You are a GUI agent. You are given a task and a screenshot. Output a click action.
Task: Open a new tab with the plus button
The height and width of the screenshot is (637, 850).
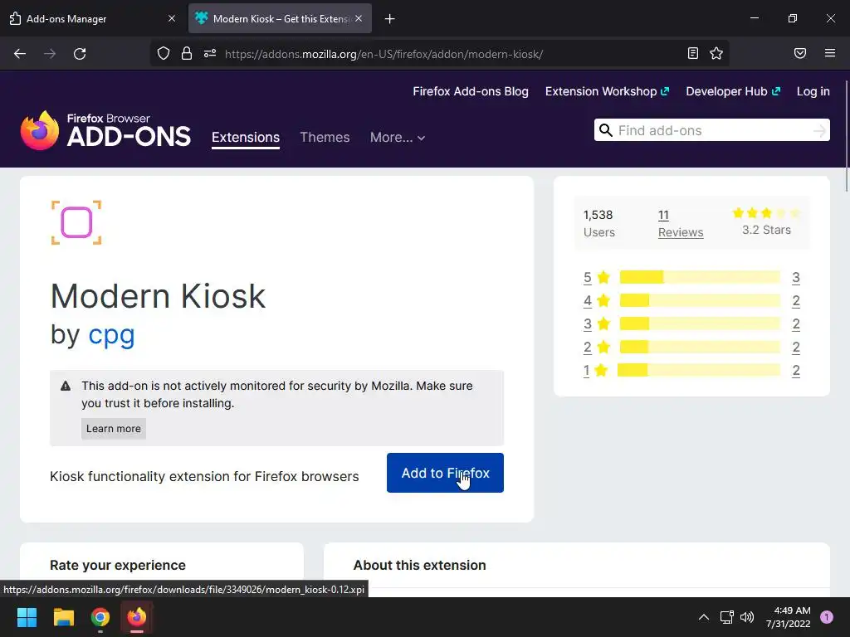[390, 19]
